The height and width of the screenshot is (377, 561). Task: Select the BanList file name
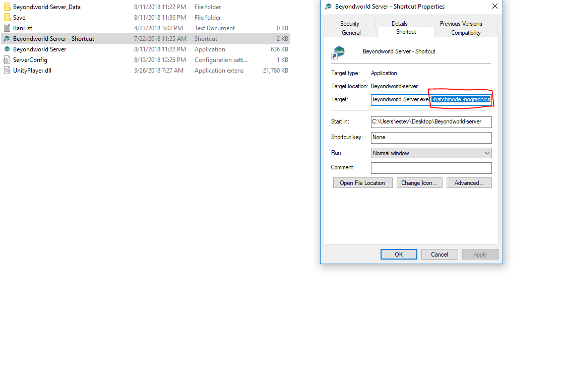(23, 28)
